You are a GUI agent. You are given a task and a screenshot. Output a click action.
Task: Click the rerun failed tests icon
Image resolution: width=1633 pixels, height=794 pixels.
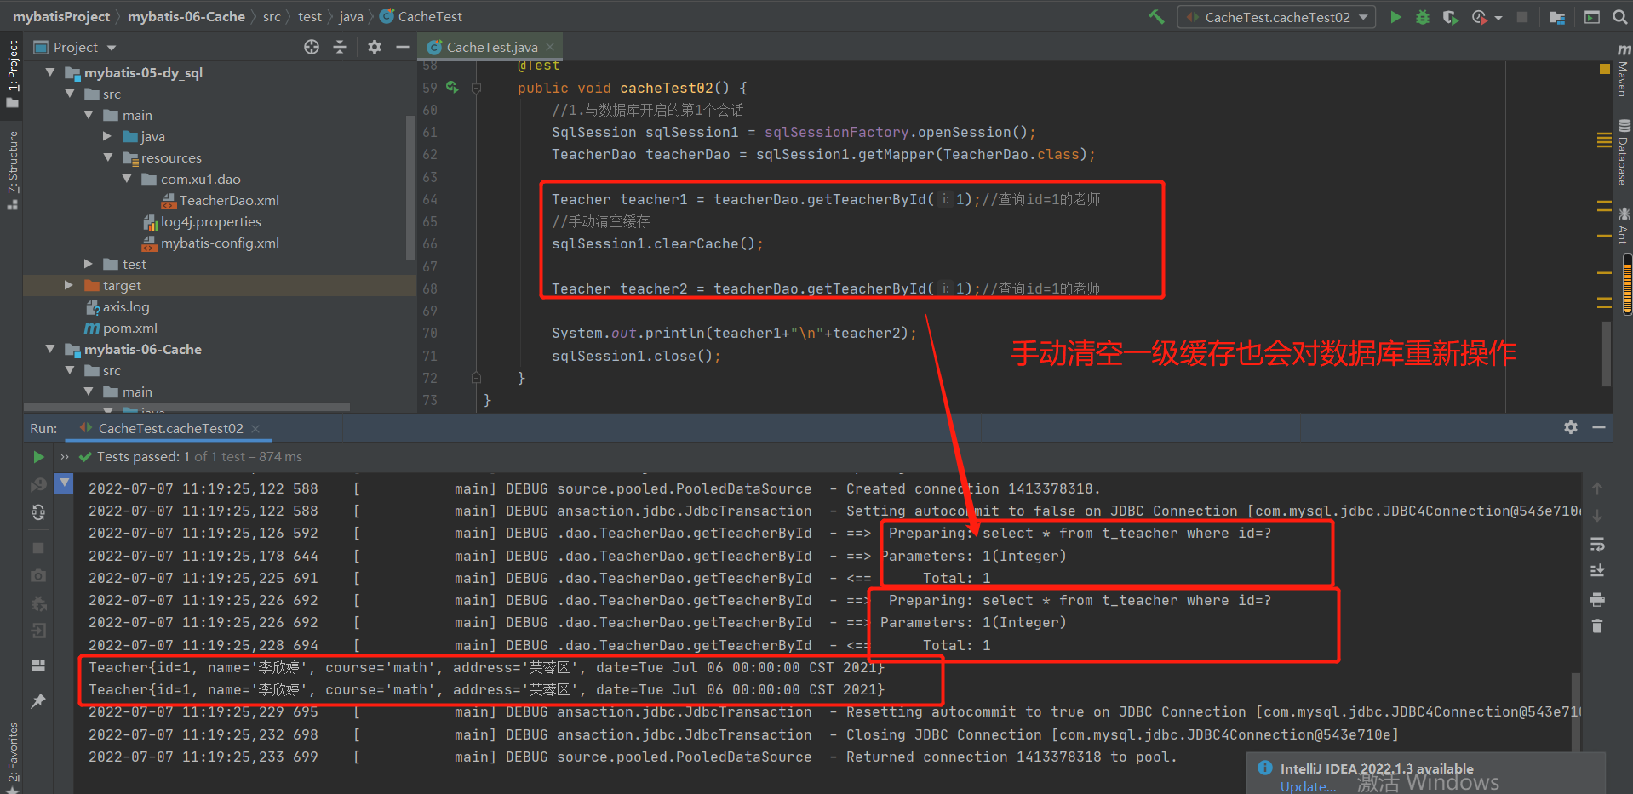[38, 485]
